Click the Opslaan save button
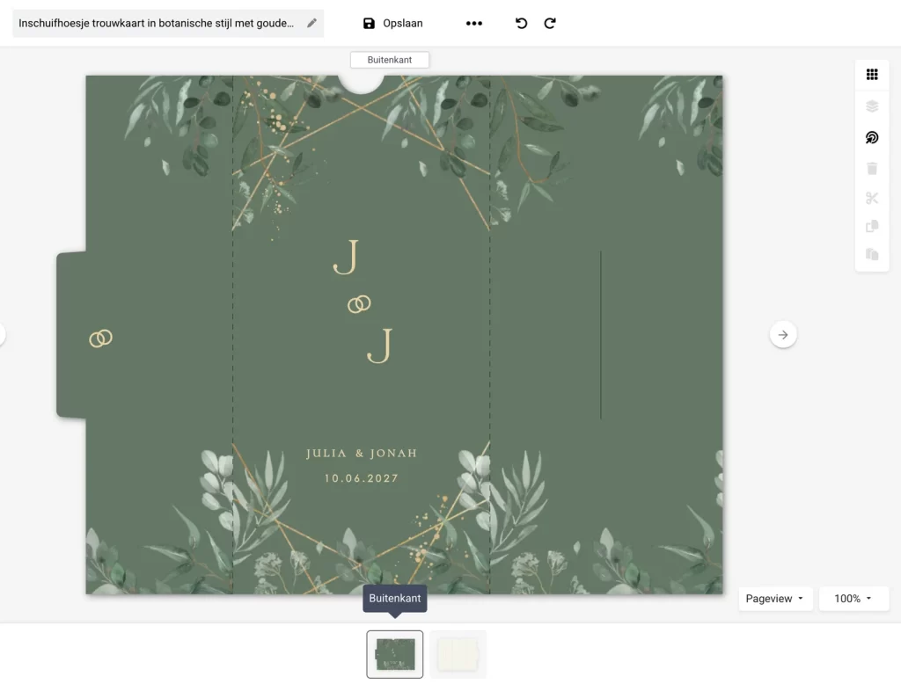901x684 pixels. [392, 24]
